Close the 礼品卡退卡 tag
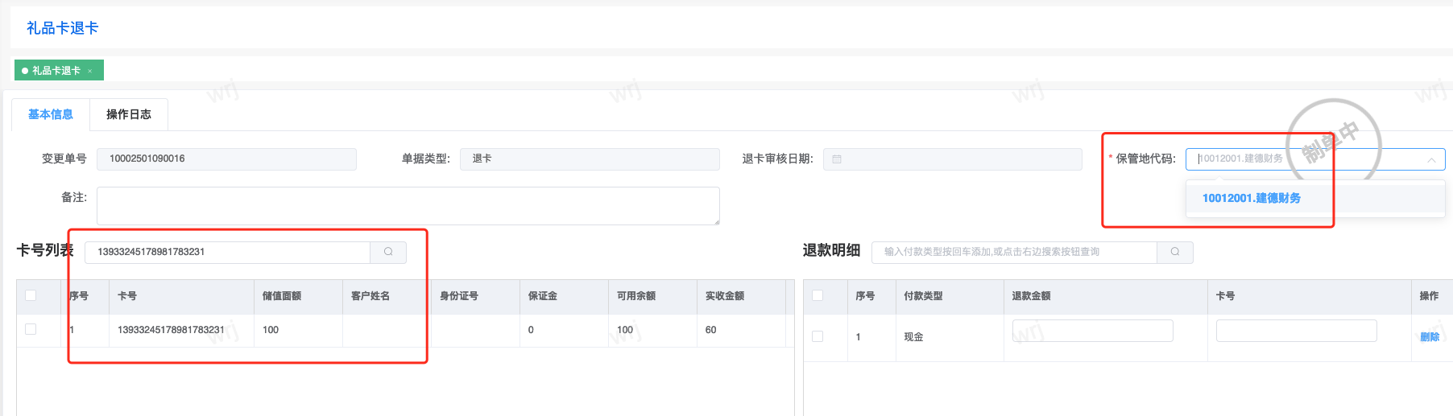1453x416 pixels. [90, 72]
